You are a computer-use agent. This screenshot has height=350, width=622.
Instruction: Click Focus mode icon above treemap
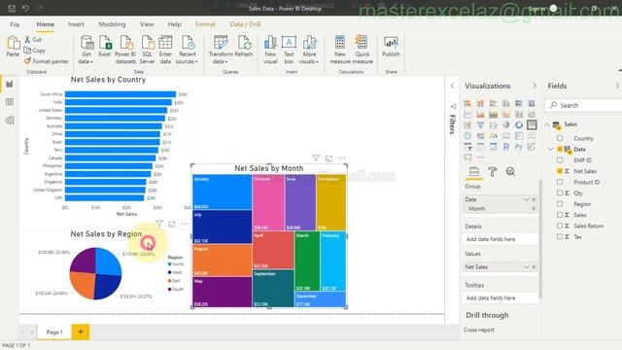point(328,158)
